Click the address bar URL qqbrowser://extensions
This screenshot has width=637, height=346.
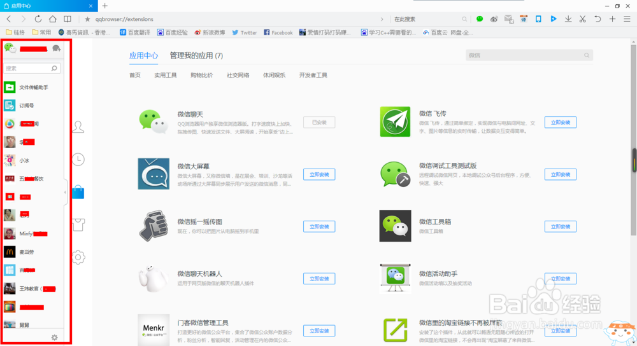(124, 19)
